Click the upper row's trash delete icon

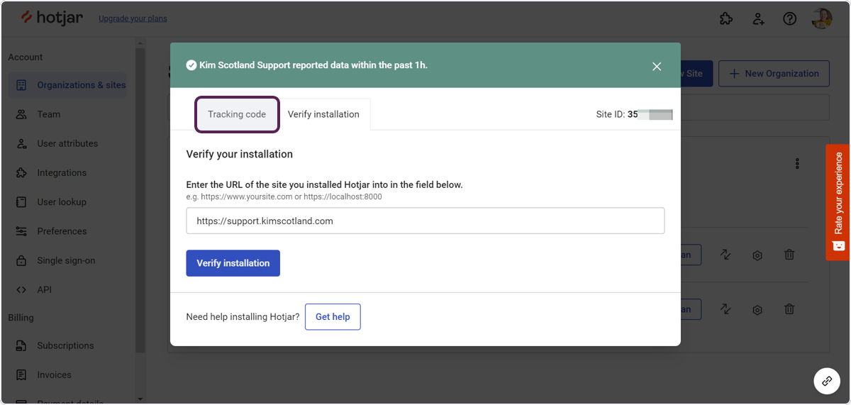[789, 255]
